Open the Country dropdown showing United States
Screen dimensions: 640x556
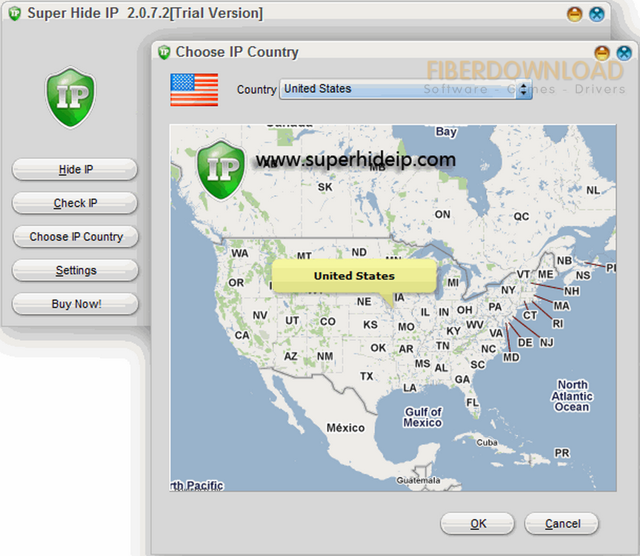tap(405, 89)
